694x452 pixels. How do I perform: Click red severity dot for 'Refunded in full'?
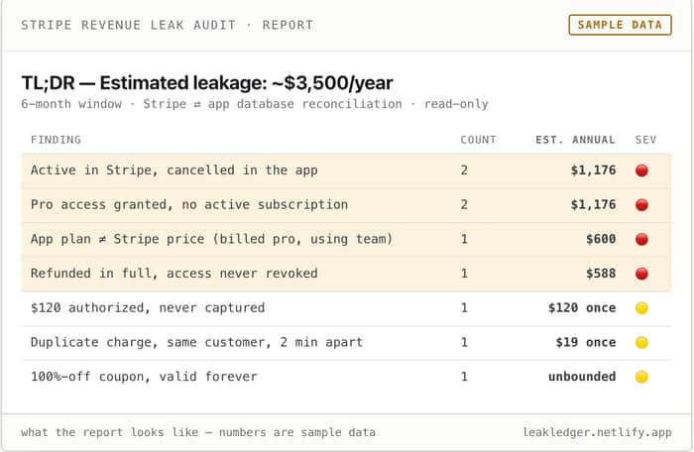coord(641,274)
